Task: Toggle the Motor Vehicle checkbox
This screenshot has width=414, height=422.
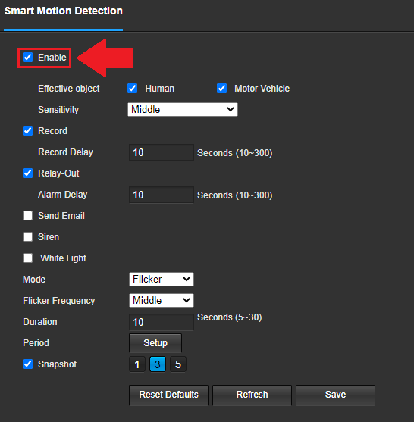Action: tap(221, 89)
